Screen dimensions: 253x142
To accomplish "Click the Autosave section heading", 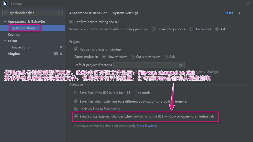I will coord(76,85).
